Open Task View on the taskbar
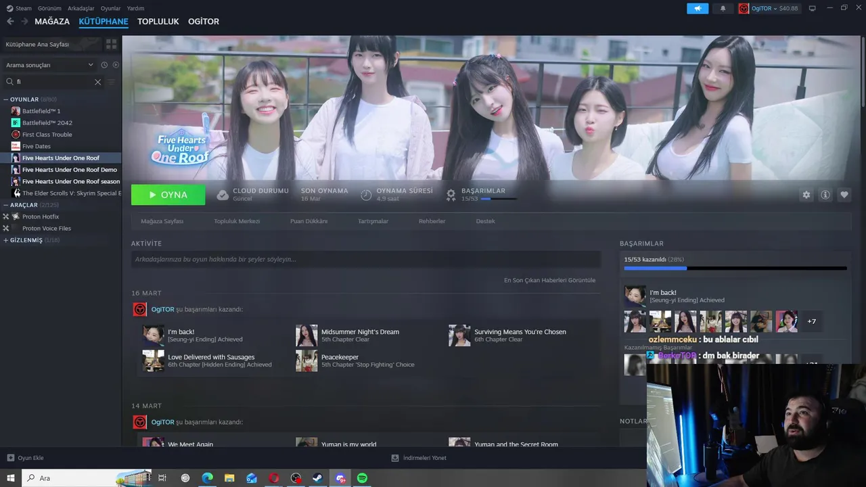 click(162, 478)
